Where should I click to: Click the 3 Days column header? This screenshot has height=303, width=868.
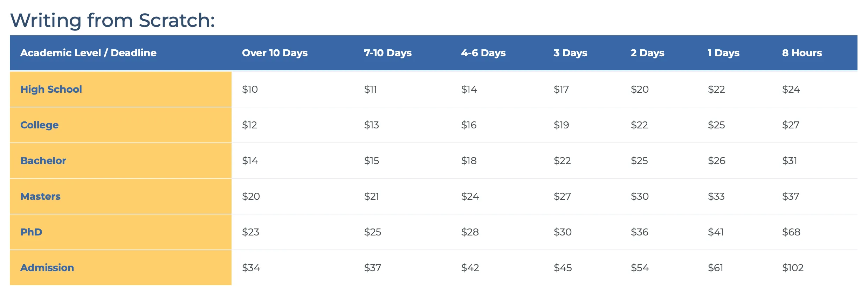pos(570,53)
